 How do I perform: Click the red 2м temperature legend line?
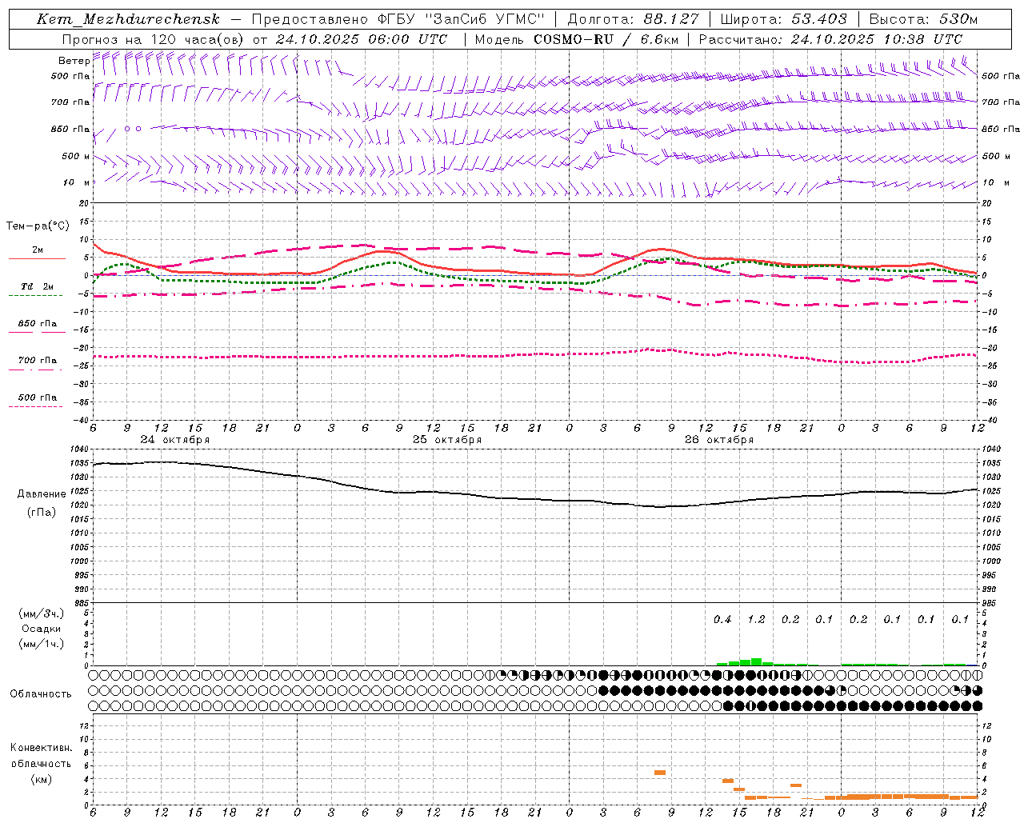coord(37,258)
